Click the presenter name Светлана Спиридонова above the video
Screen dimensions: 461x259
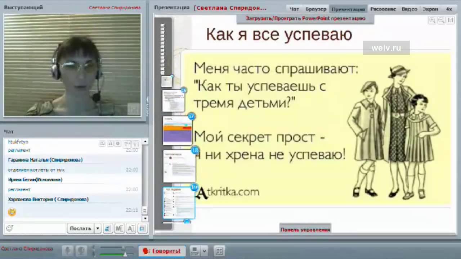coord(115,8)
